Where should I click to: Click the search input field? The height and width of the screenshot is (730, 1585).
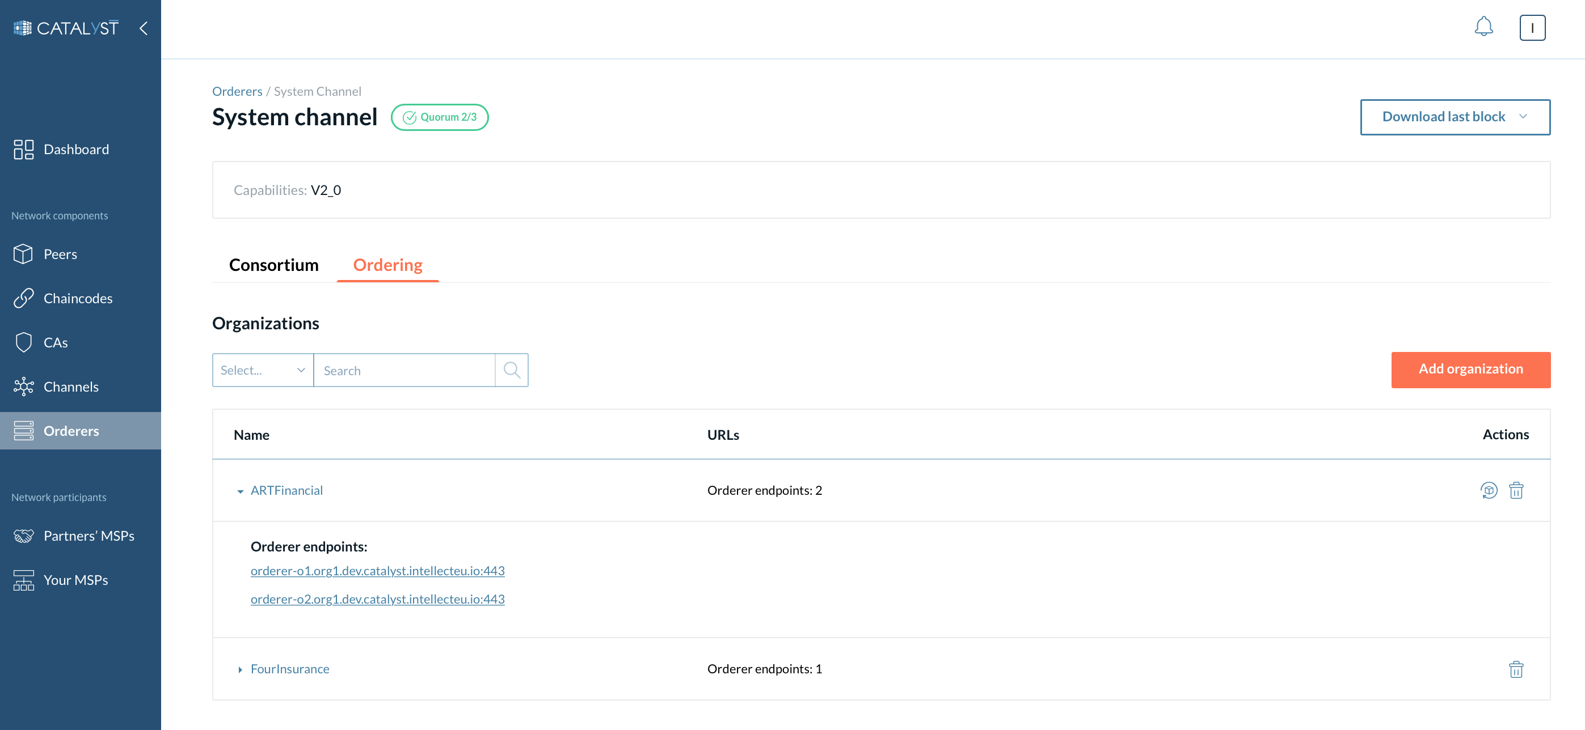[x=404, y=370]
